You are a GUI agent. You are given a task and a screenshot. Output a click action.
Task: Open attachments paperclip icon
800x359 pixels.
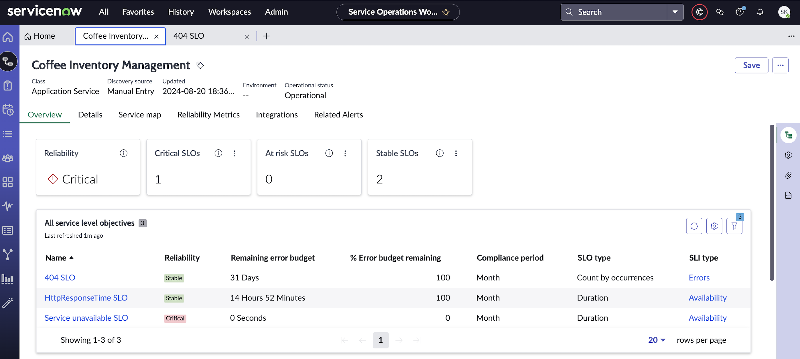[x=789, y=175]
